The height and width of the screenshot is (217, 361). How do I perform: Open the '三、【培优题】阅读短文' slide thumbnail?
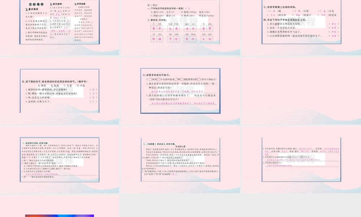pyautogui.click(x=180, y=159)
